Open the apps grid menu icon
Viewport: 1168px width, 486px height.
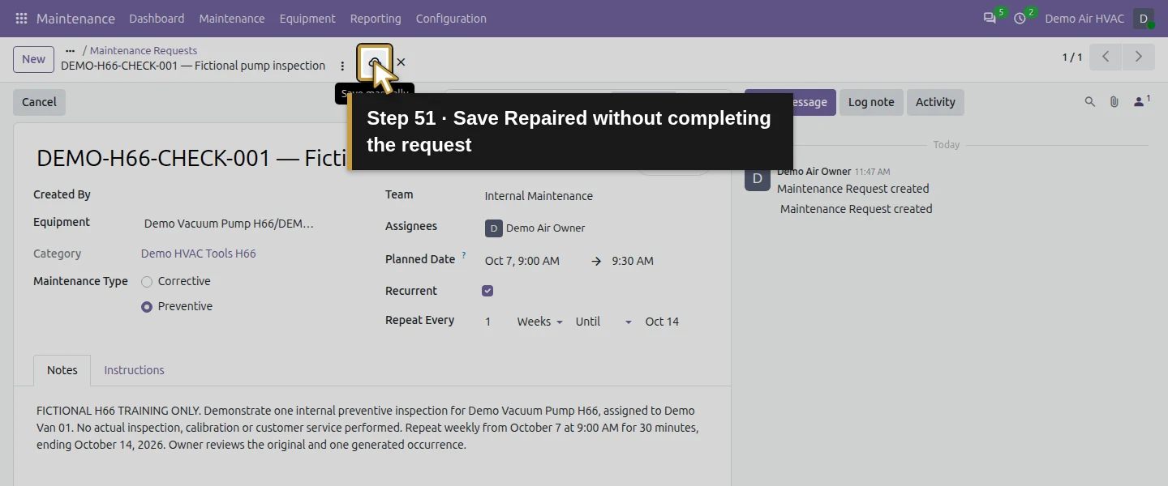[x=21, y=18]
